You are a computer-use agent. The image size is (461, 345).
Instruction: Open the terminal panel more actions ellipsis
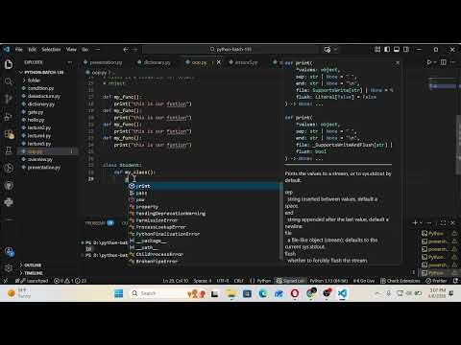pyautogui.click(x=429, y=222)
